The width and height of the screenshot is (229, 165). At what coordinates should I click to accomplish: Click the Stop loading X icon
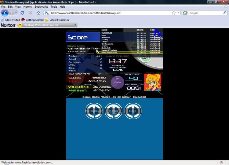pyautogui.click(x=30, y=13)
